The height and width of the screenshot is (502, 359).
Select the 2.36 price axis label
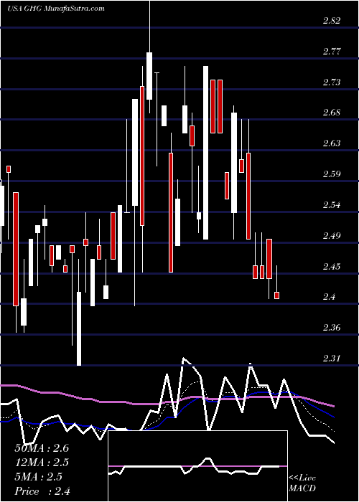tap(332, 328)
